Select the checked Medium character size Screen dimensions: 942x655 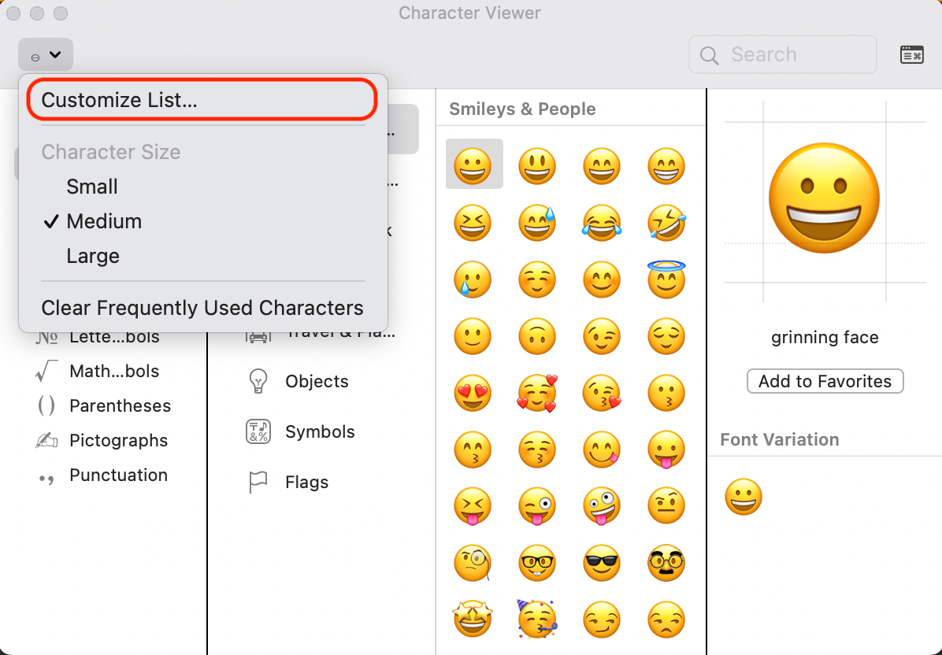click(x=104, y=221)
